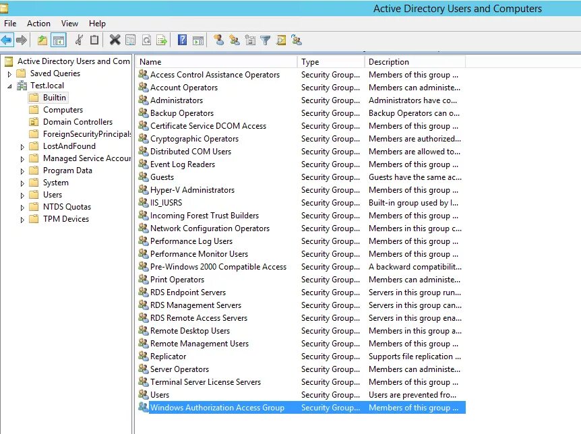The width and height of the screenshot is (581, 434).
Task: Create new group toolbar icon
Action: (x=234, y=40)
